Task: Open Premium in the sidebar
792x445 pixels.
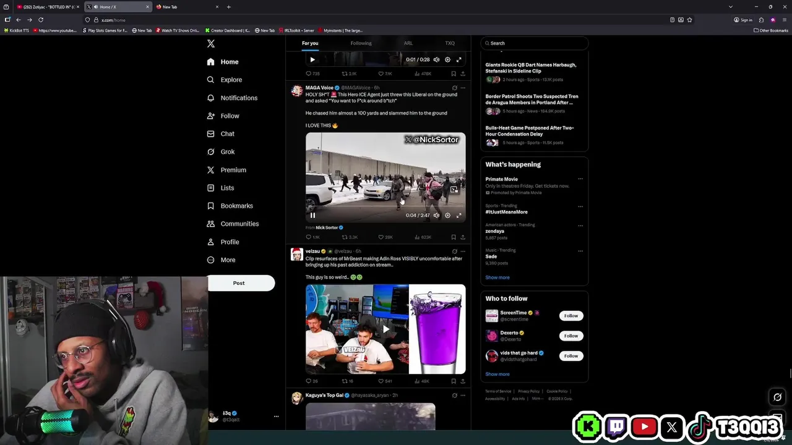Action: pos(226,170)
